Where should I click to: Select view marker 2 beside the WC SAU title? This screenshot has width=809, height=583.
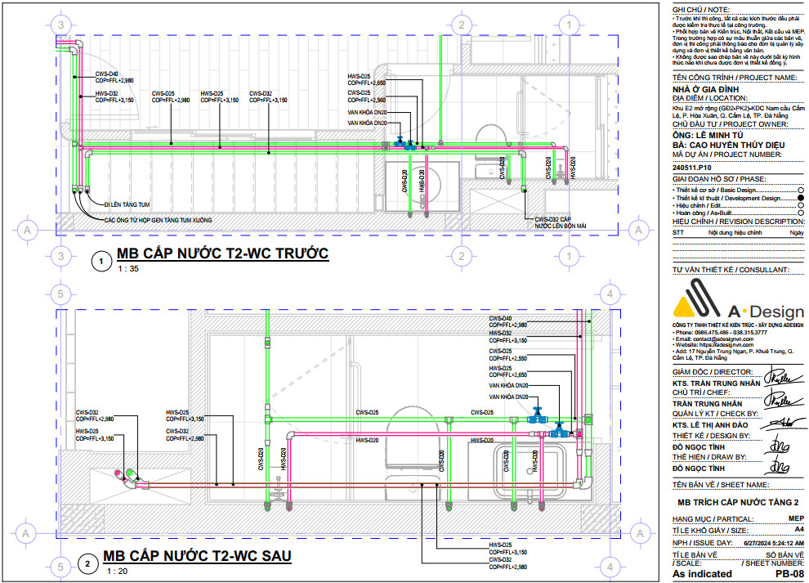click(x=87, y=563)
